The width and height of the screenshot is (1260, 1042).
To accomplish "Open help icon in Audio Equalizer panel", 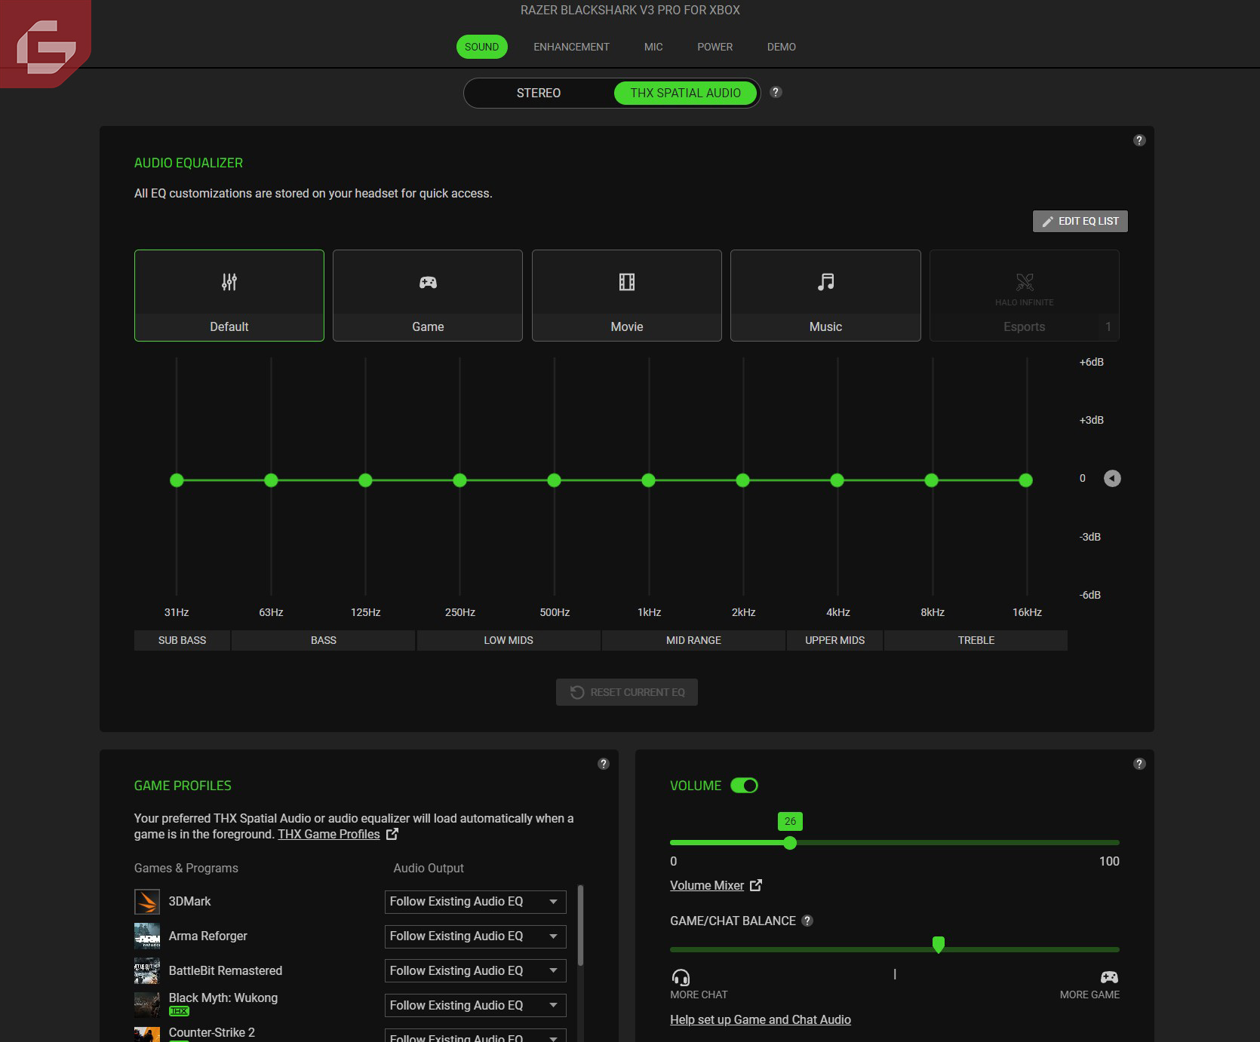I will click(1139, 140).
